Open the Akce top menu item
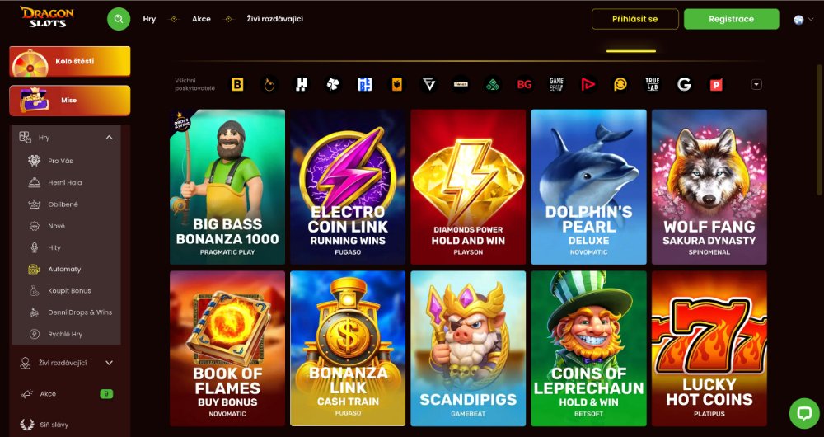824x437 pixels. click(201, 19)
